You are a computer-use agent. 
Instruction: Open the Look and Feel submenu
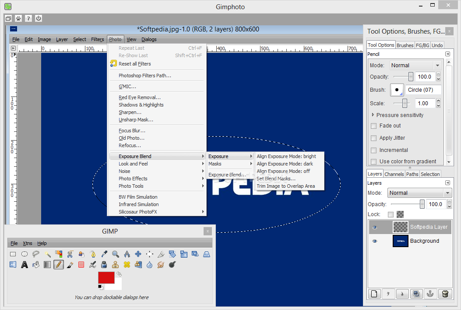(157, 164)
